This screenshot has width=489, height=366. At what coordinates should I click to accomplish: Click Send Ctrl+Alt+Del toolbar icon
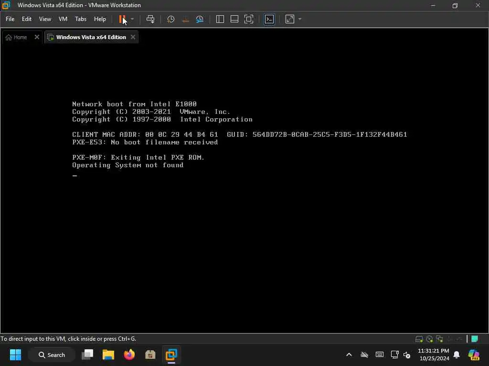150,19
